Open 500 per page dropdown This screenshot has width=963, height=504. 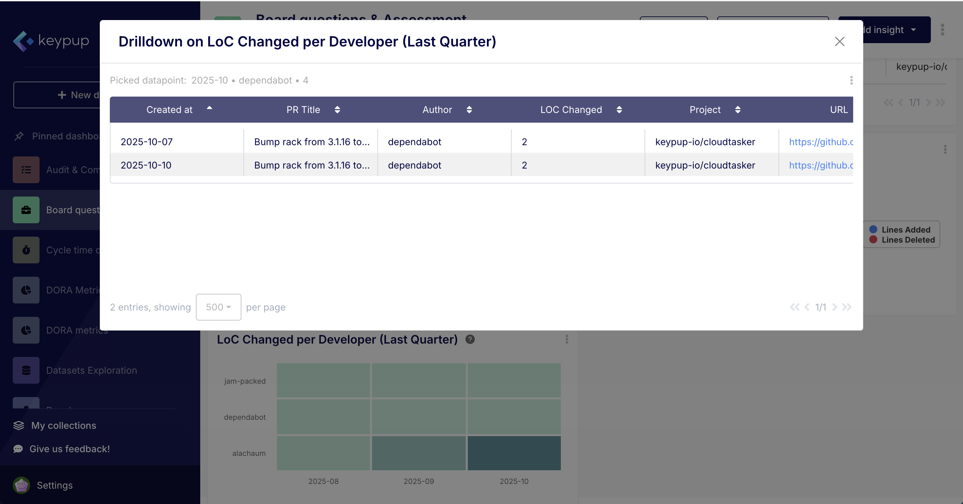[x=218, y=307]
